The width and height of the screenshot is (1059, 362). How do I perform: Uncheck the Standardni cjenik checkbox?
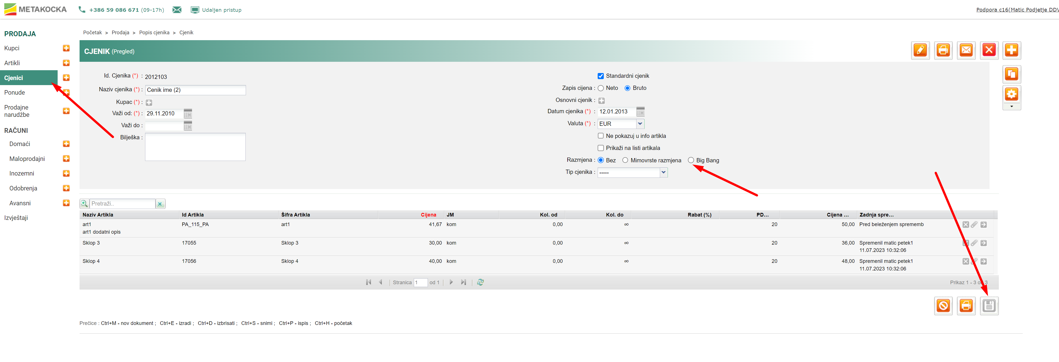[x=600, y=76]
